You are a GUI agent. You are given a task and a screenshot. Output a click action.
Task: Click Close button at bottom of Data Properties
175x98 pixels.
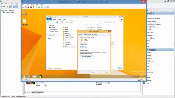pyautogui.click(x=92, y=72)
